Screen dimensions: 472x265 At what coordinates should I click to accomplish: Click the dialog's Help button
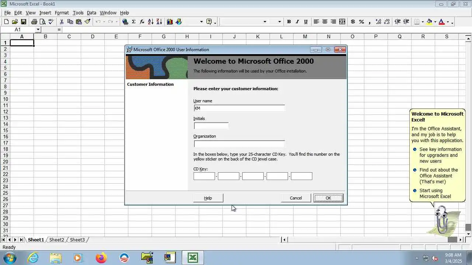pos(208,198)
